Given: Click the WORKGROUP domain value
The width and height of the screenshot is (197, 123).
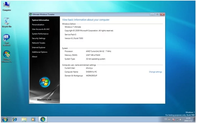Looking at the screenshot, I should (x=92, y=76).
